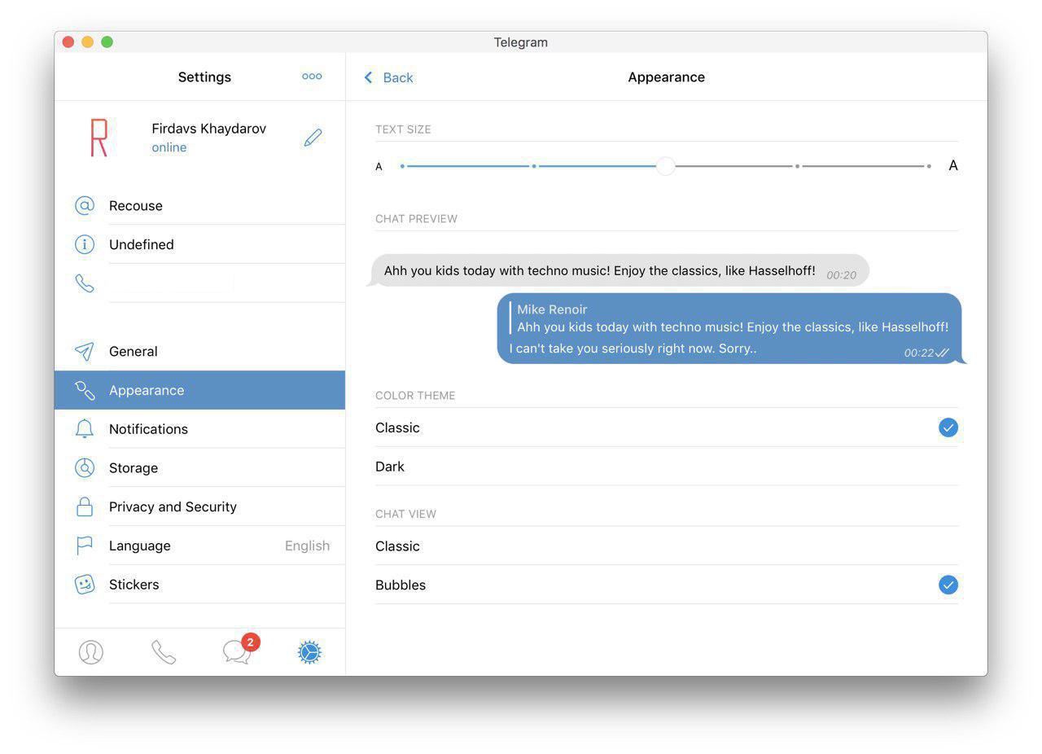Open Language settings

(199, 546)
